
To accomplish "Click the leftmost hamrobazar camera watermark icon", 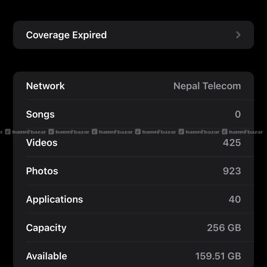I will click(8, 132).
